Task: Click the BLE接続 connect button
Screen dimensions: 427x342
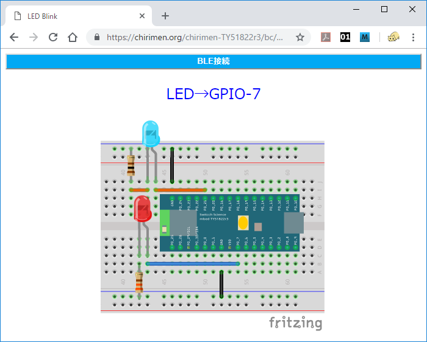Action: click(x=213, y=61)
